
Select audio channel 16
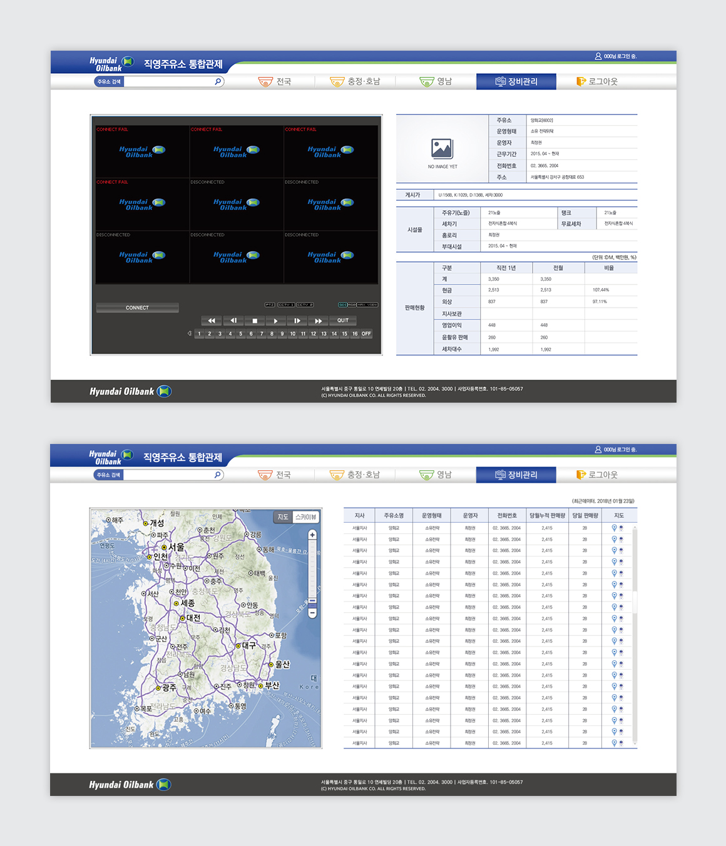click(x=355, y=334)
